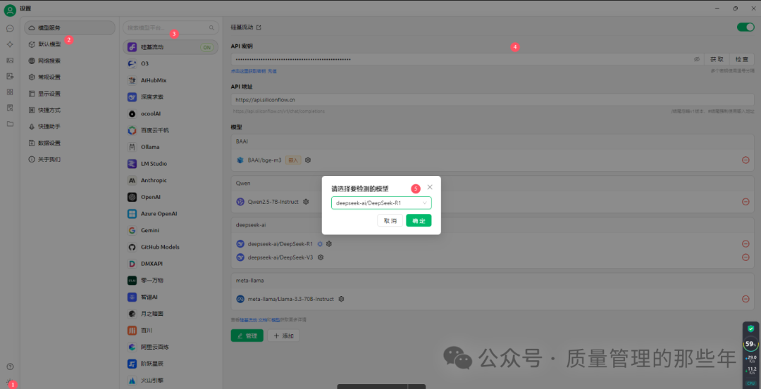Open the 快捷助手 settings section
This screenshot has width=761, height=389.
pos(69,127)
